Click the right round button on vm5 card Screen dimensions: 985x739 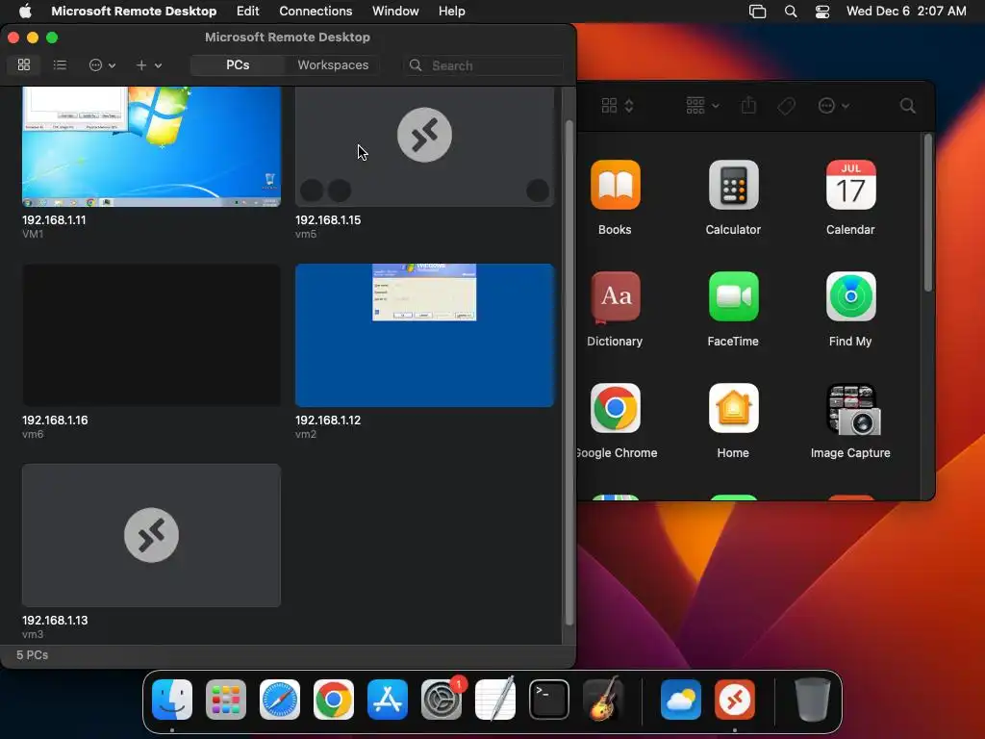pos(537,191)
